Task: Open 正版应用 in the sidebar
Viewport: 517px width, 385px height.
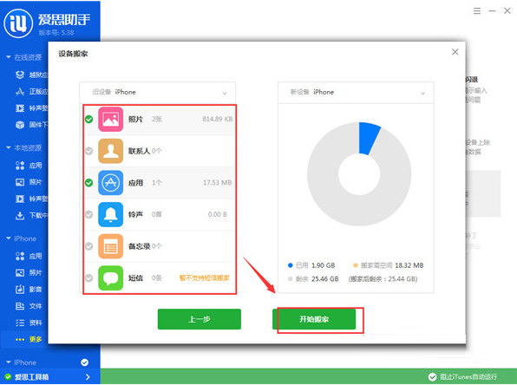Action: [31, 91]
